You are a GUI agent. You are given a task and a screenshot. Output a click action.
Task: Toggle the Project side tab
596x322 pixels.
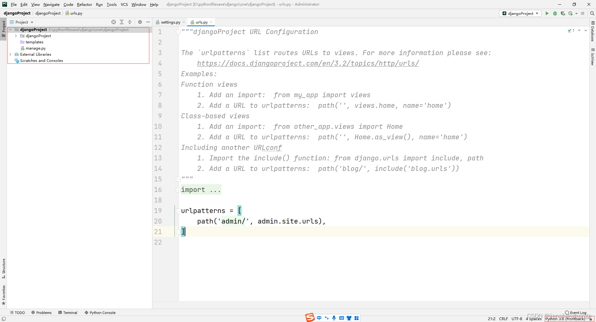click(3, 28)
